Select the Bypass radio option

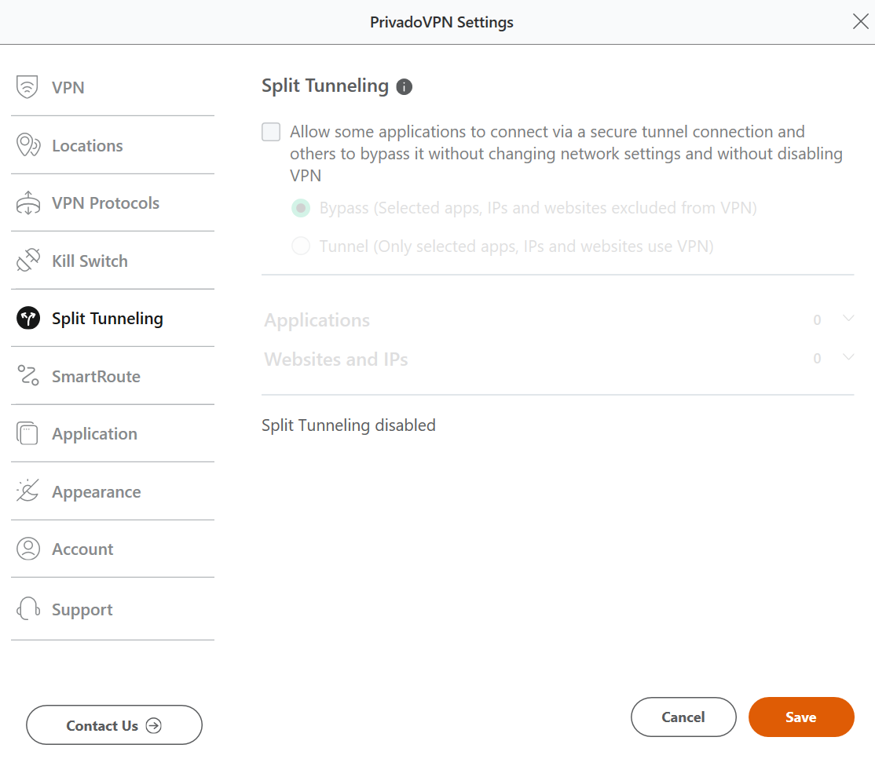coord(301,208)
